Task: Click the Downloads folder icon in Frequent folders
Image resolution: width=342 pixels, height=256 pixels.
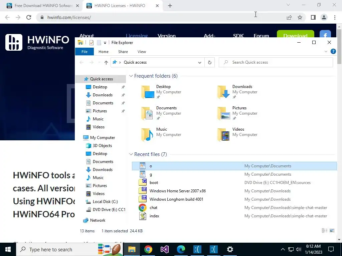Action: 224,92
